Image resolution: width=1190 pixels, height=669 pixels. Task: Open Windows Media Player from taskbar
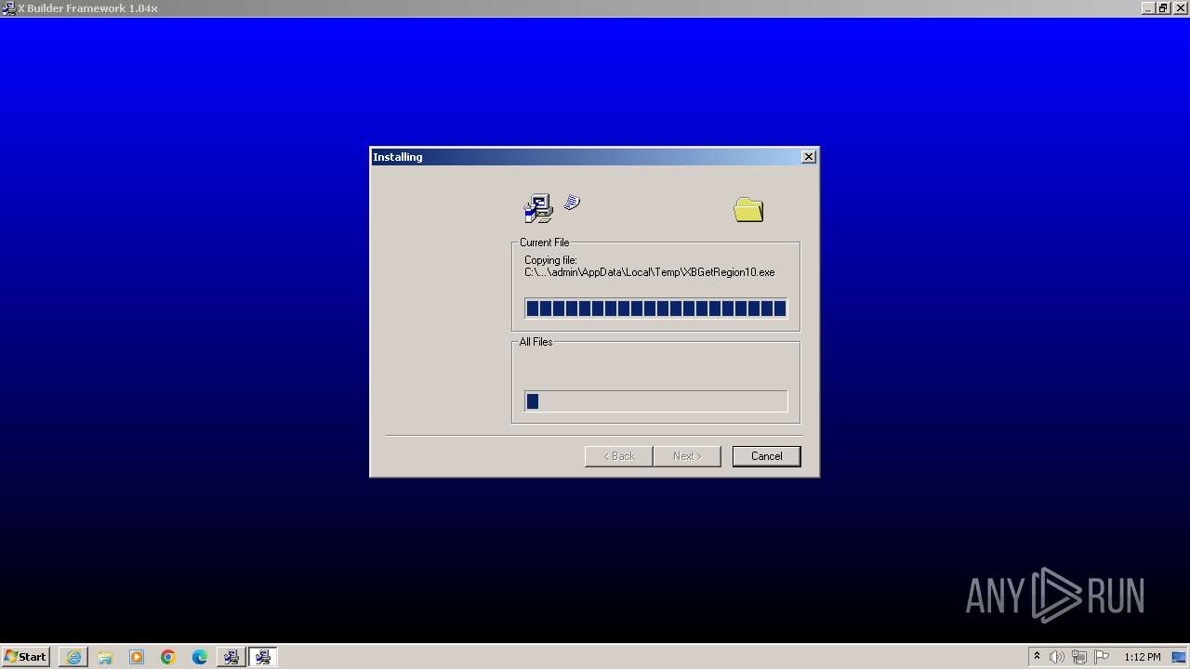[137, 657]
